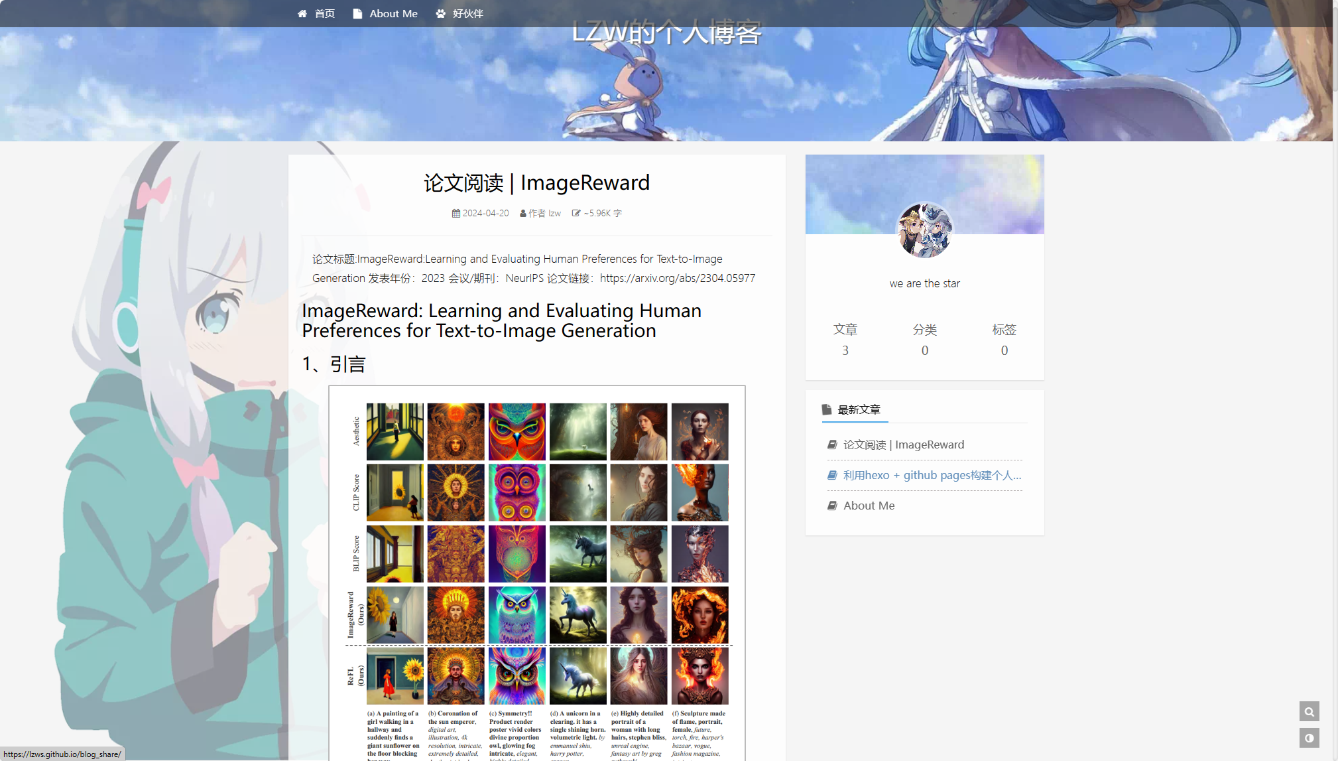Click the paw icon for 好伙伴
The image size is (1338, 761).
tap(440, 14)
